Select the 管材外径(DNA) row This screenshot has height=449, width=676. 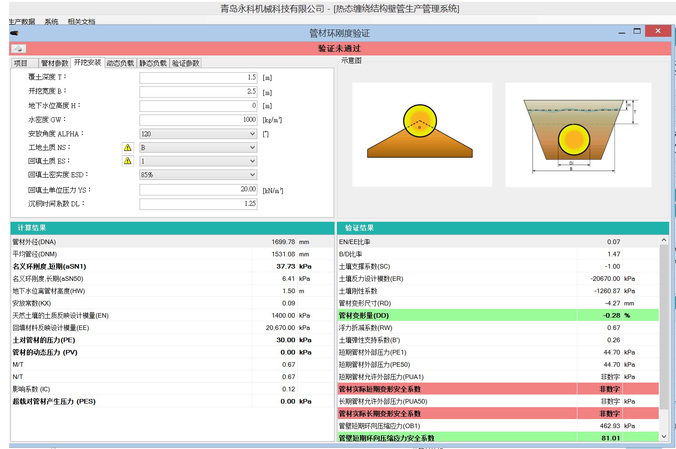172,242
